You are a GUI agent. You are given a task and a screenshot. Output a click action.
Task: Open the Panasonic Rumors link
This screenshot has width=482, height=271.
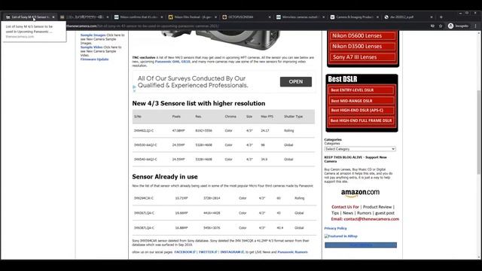point(292,252)
